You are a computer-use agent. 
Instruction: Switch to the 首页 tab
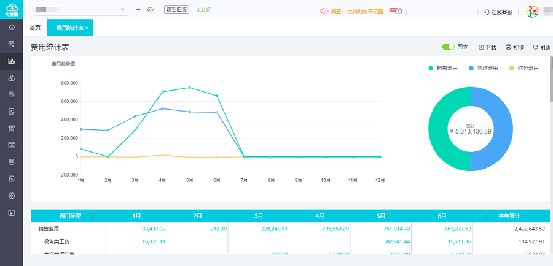(35, 28)
